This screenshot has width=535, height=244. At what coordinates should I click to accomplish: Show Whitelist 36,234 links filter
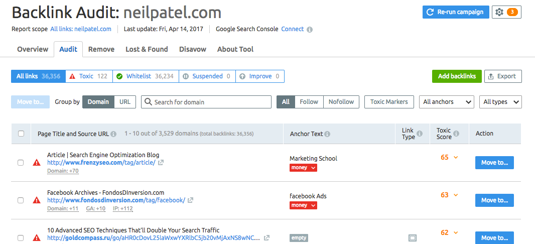pyautogui.click(x=146, y=76)
